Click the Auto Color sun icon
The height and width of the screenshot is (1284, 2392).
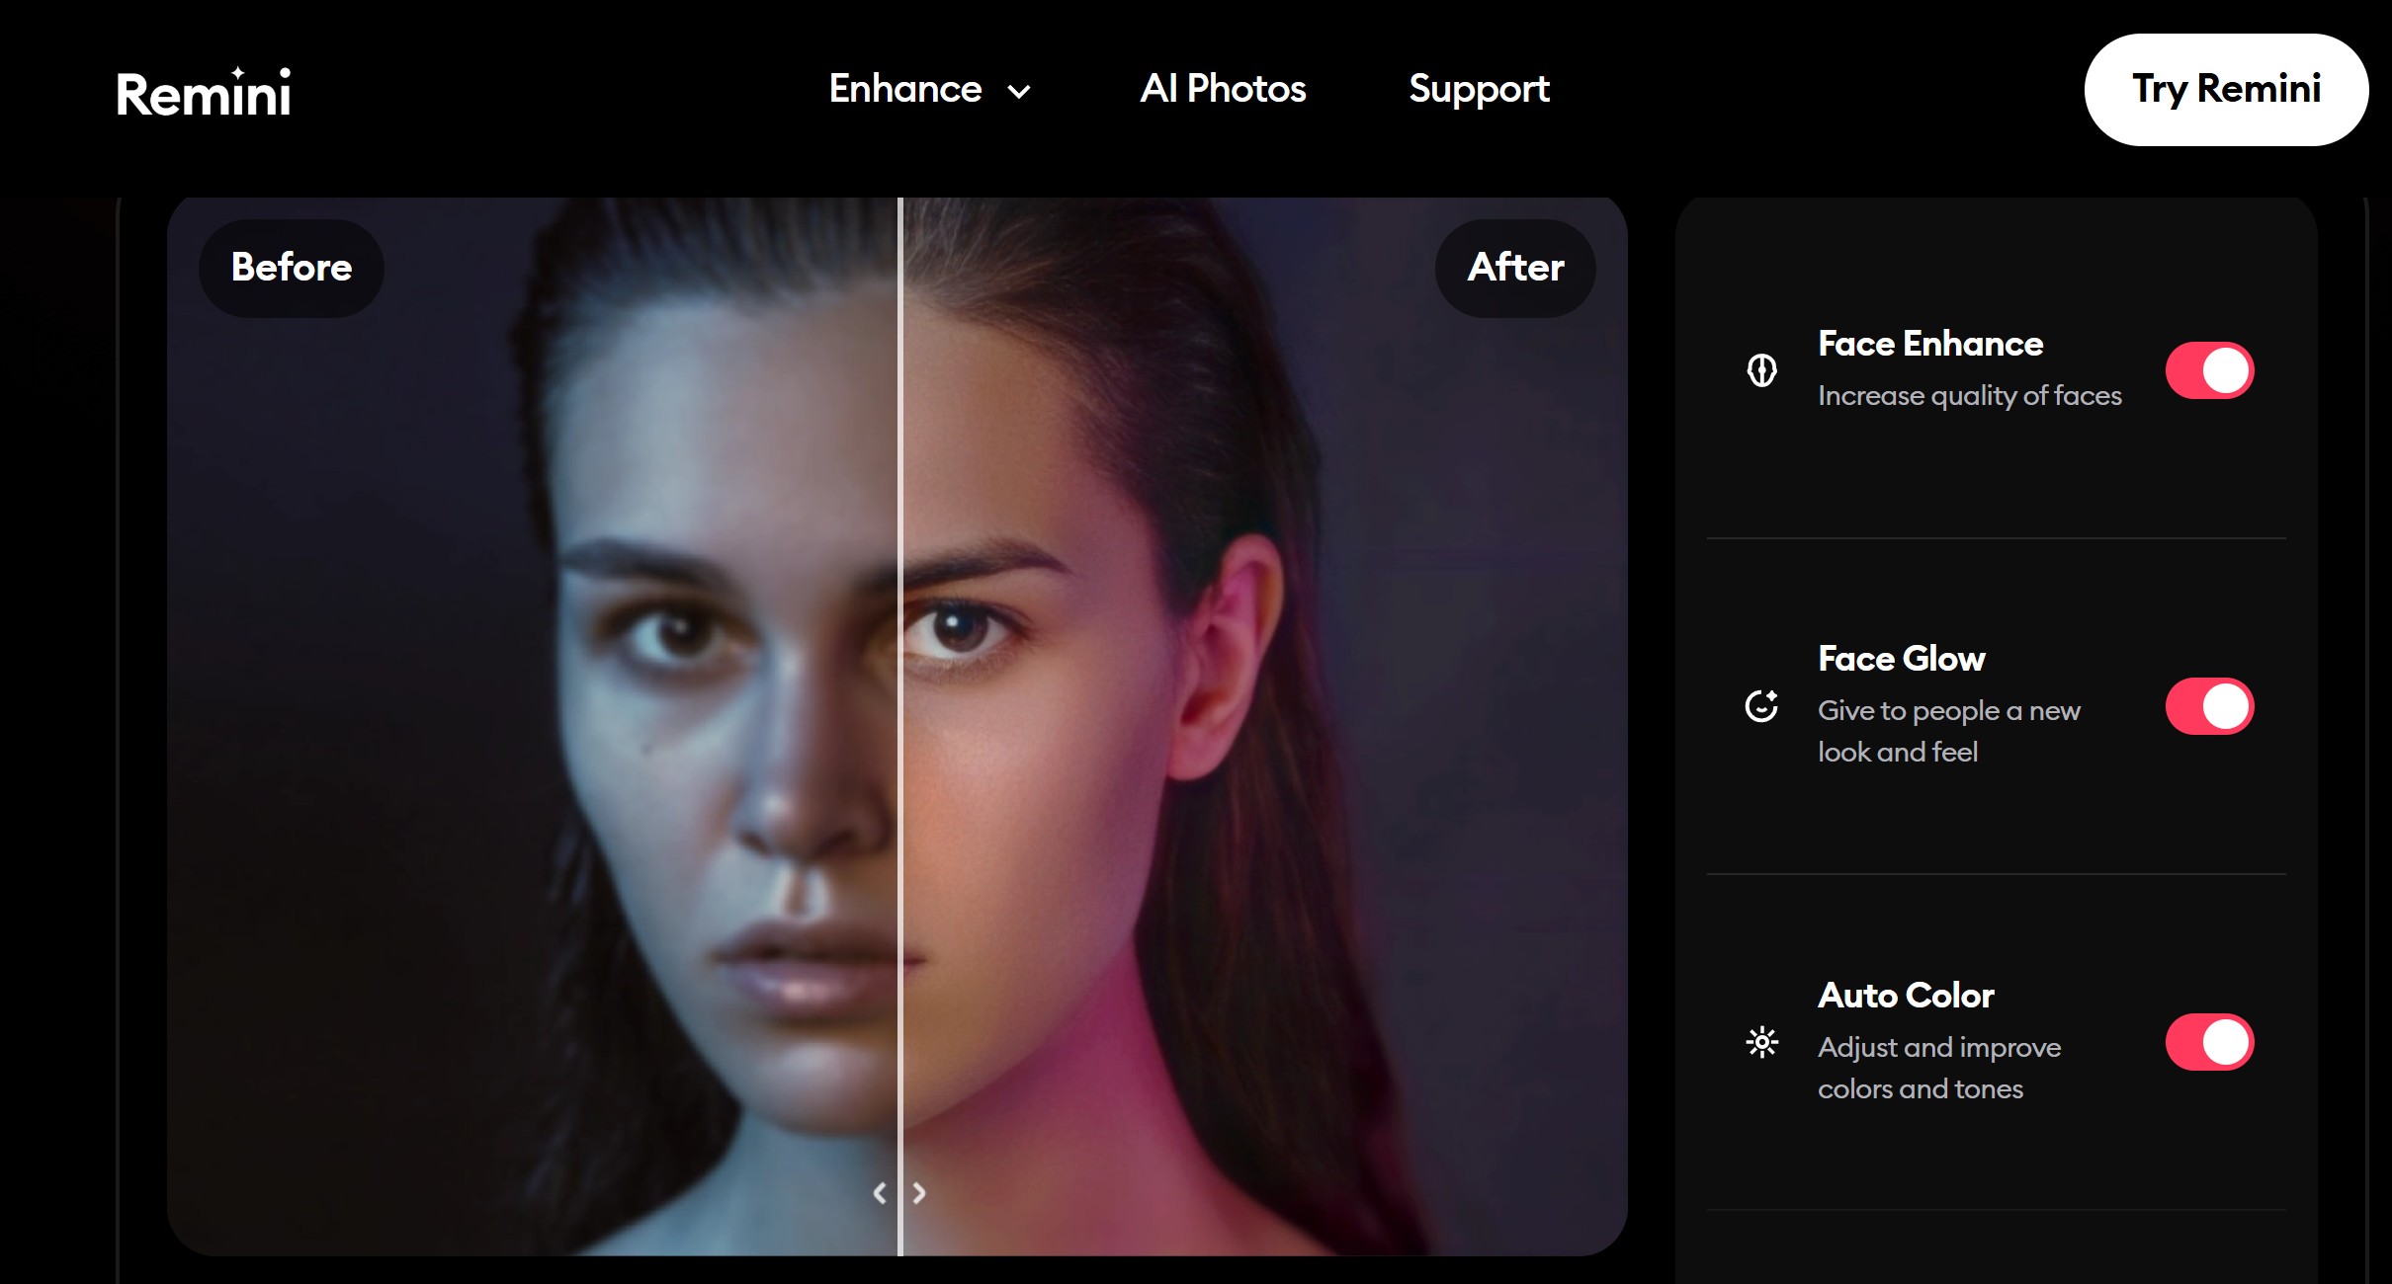pos(1761,1042)
